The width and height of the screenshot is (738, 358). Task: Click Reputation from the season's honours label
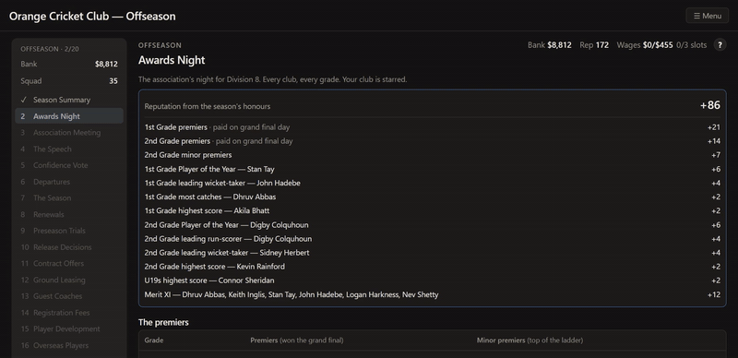(x=207, y=106)
